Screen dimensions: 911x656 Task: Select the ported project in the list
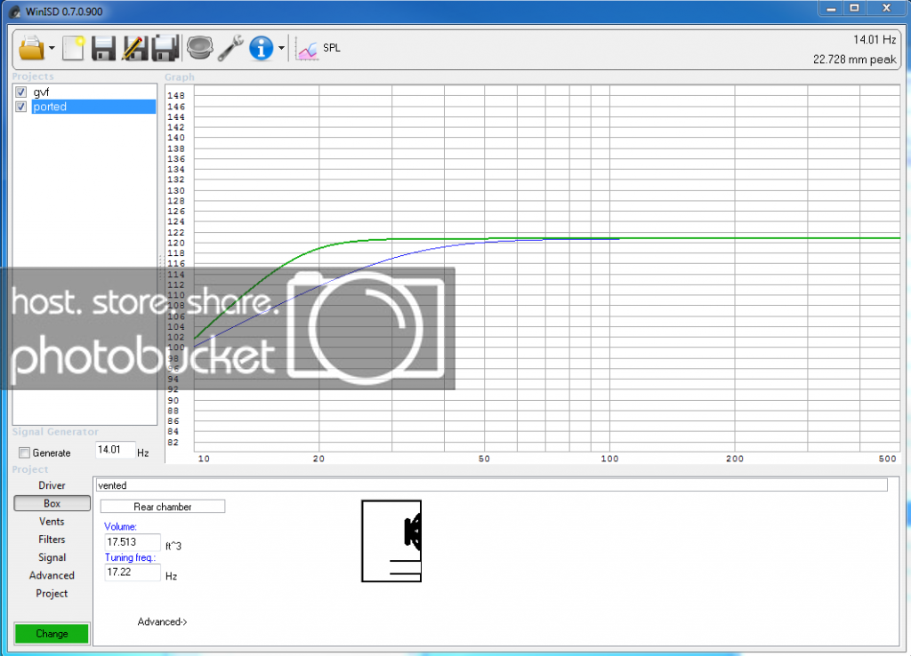[93, 107]
